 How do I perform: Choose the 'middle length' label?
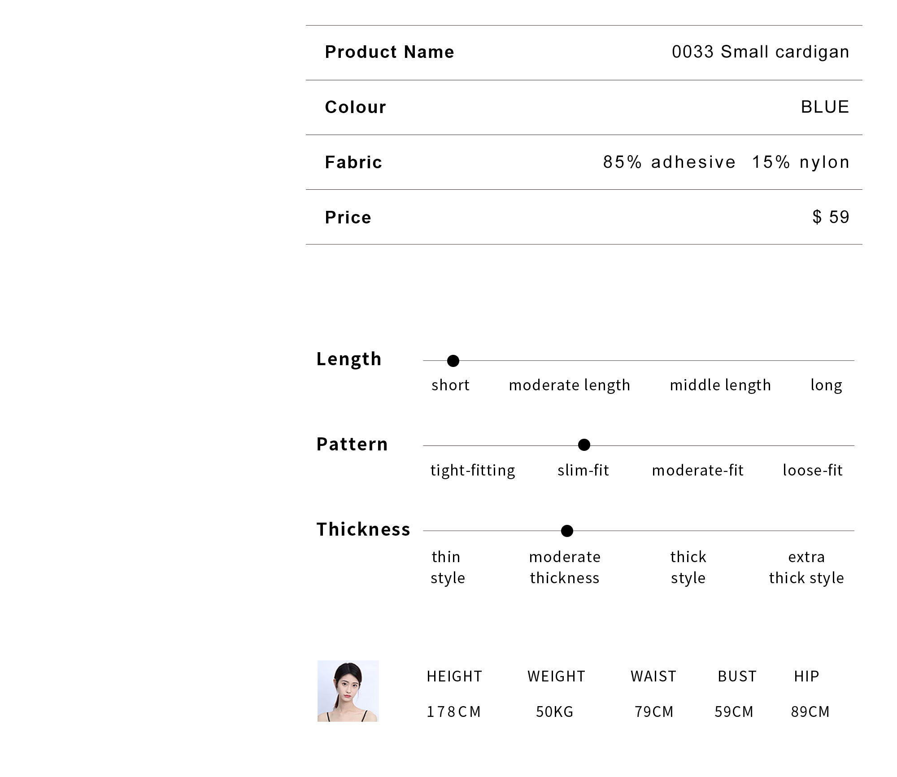pos(720,385)
